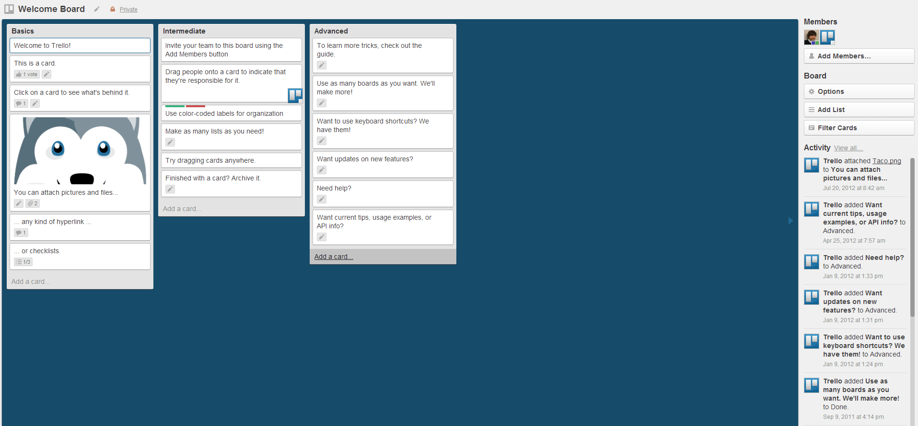Open the Try dragging cards anywhere card

232,160
